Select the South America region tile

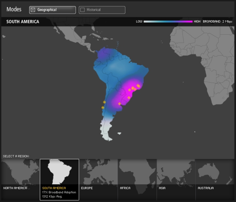59,180
